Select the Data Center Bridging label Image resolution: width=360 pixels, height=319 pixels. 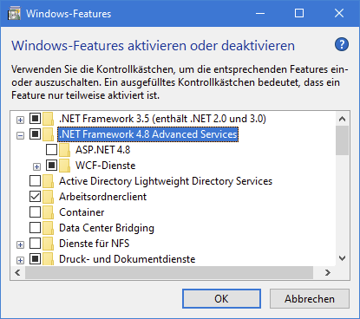[x=107, y=228]
